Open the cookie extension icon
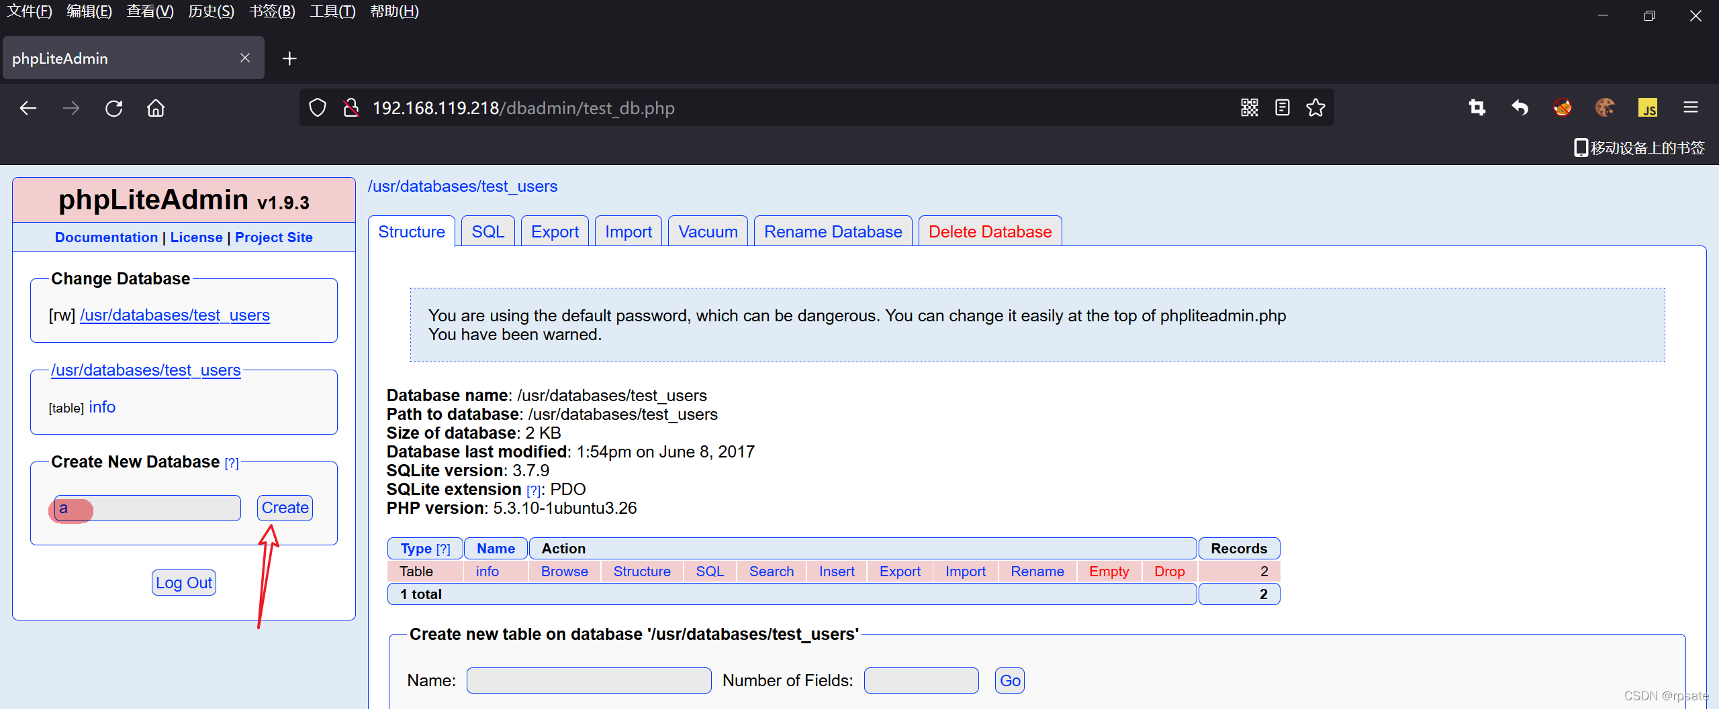The width and height of the screenshot is (1719, 709). 1605,107
